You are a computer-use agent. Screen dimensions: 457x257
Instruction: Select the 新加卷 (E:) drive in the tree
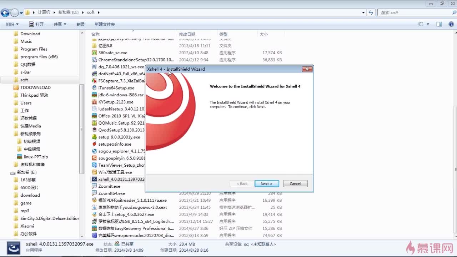tap(27, 172)
